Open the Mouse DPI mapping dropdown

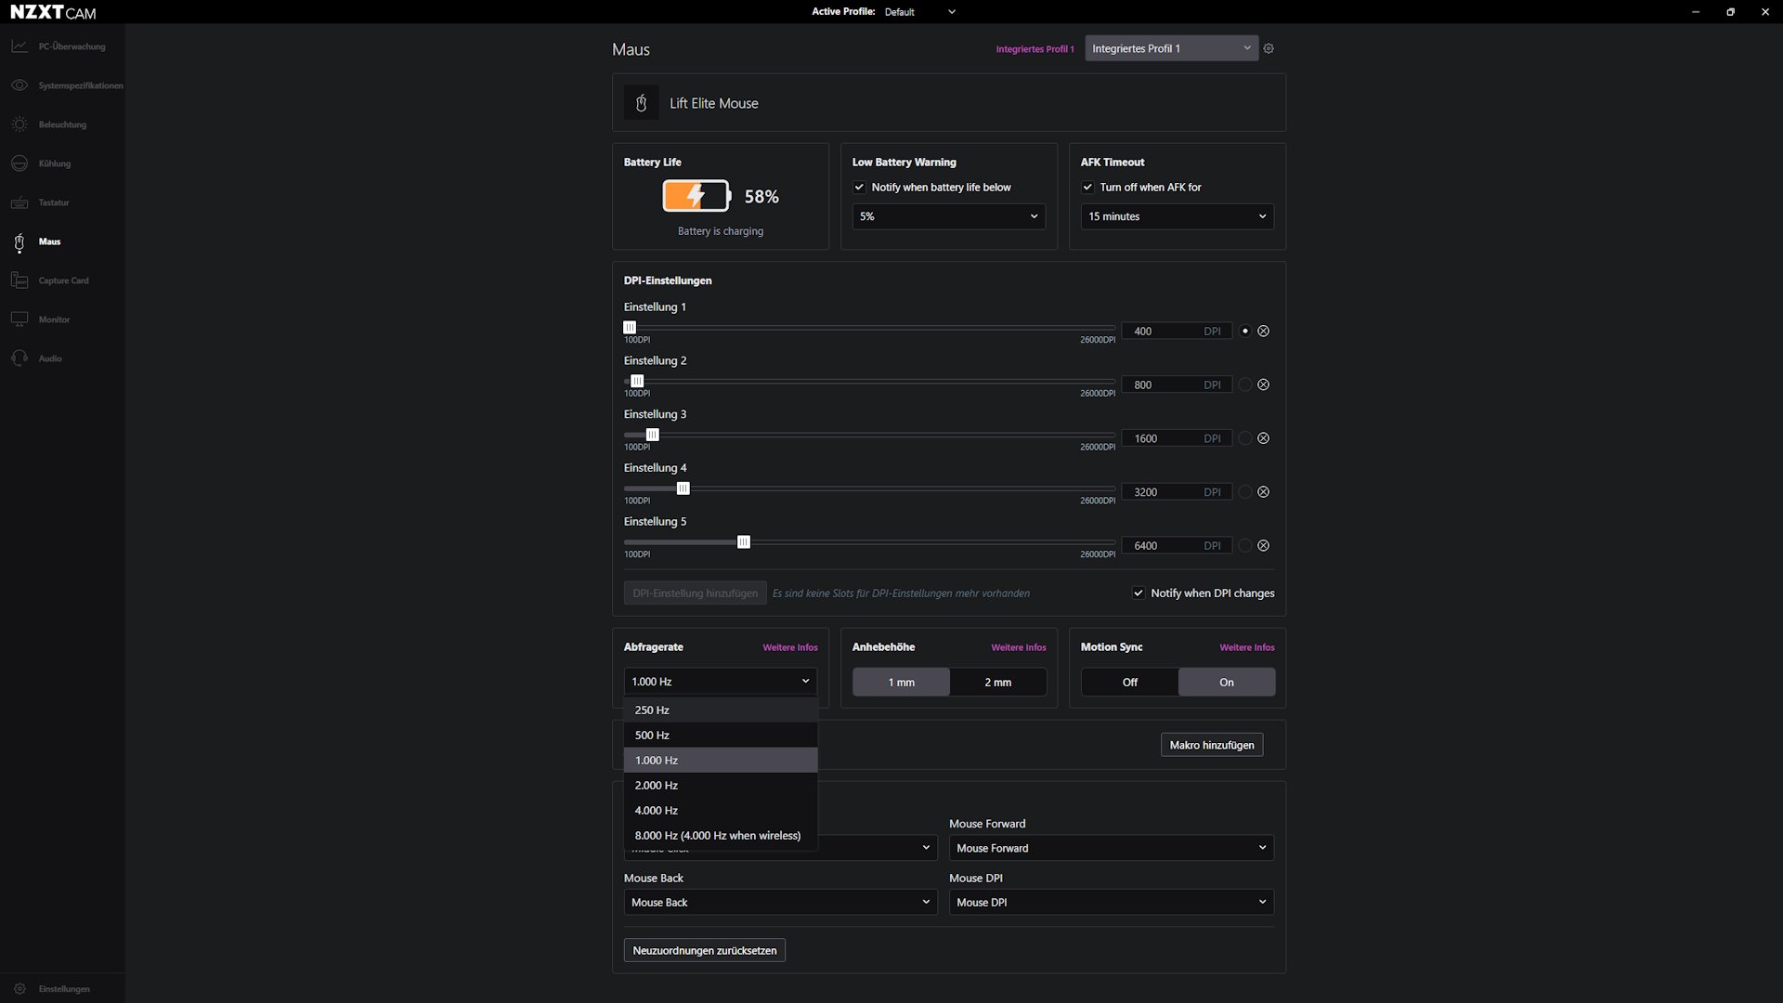coord(1112,903)
